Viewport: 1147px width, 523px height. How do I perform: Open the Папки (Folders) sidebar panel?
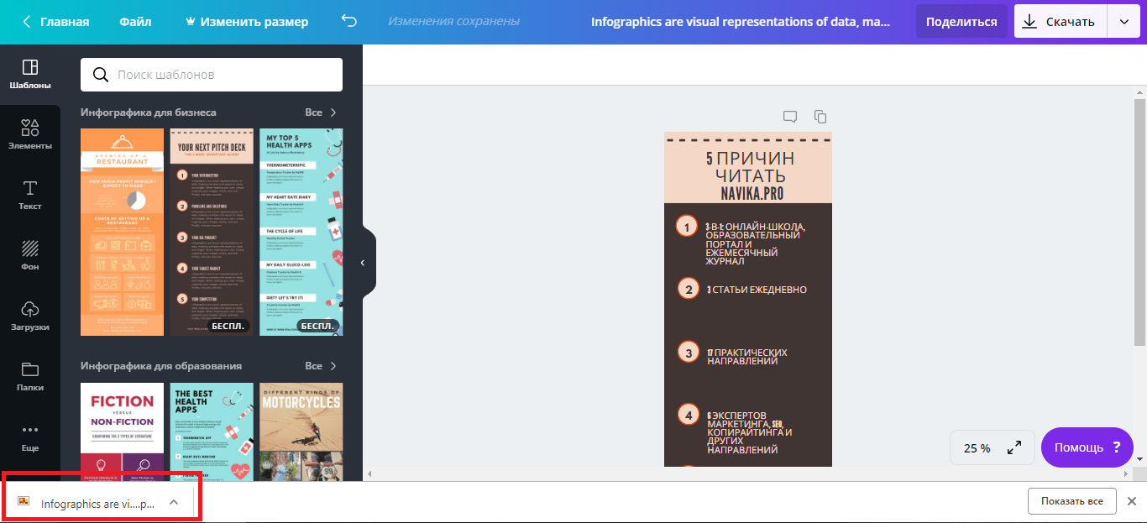pyautogui.click(x=30, y=376)
